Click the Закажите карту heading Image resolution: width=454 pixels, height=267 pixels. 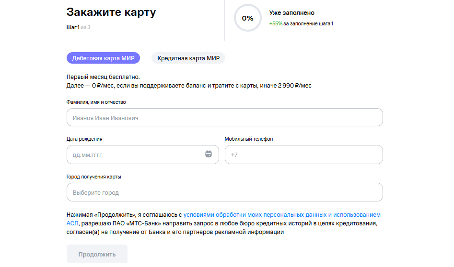point(111,12)
